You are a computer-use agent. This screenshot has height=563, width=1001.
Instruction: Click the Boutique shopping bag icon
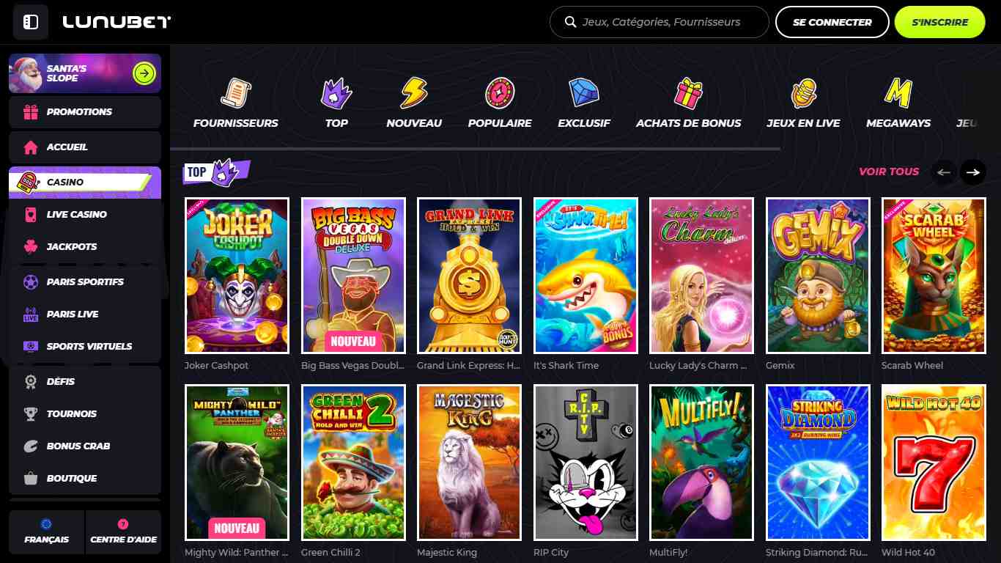tap(31, 479)
